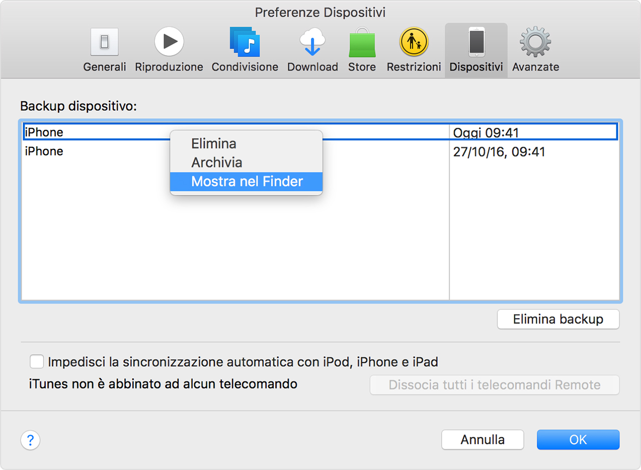This screenshot has width=641, height=470.
Task: Select the Dispositivi devices pane
Action: (x=476, y=50)
